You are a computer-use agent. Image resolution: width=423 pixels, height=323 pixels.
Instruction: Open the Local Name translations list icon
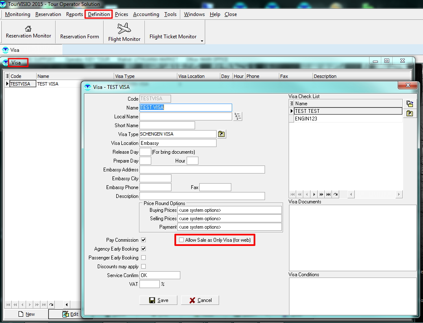[238, 117]
